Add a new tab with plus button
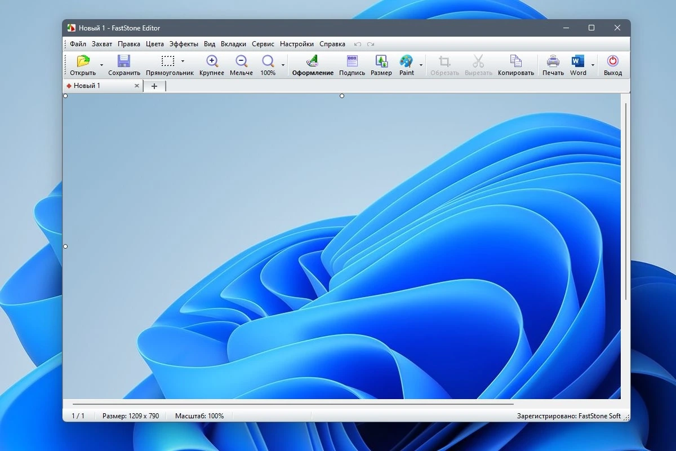676x451 pixels. coord(154,86)
